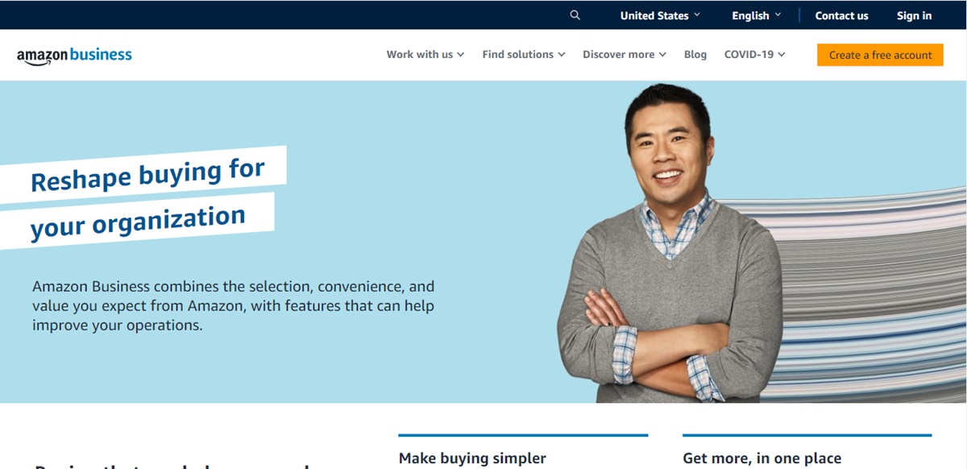Click the man's hero photo
Viewport: 967px width, 469px height.
coord(670,243)
